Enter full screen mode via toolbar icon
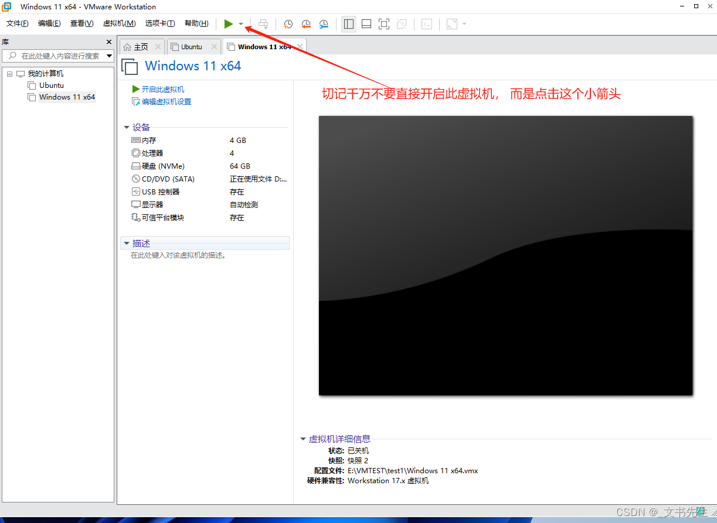This screenshot has height=523, width=717. point(384,24)
